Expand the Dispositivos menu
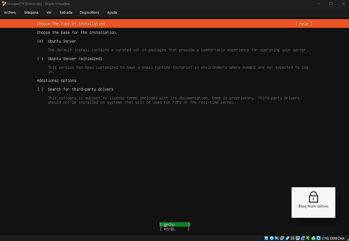 click(x=89, y=12)
